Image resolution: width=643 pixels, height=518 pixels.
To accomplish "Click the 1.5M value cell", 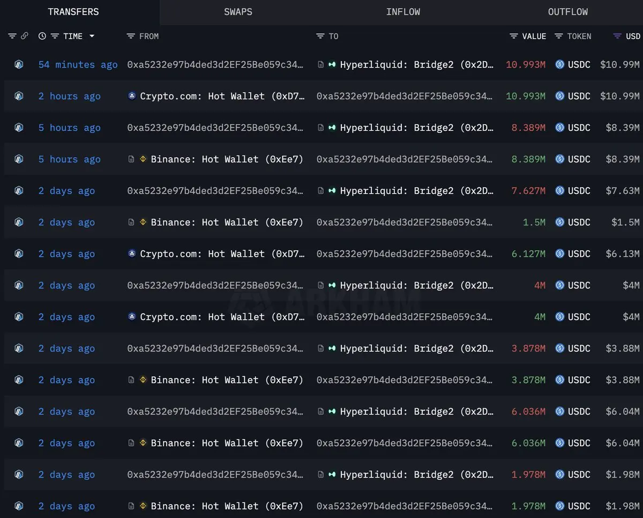I will coord(534,222).
